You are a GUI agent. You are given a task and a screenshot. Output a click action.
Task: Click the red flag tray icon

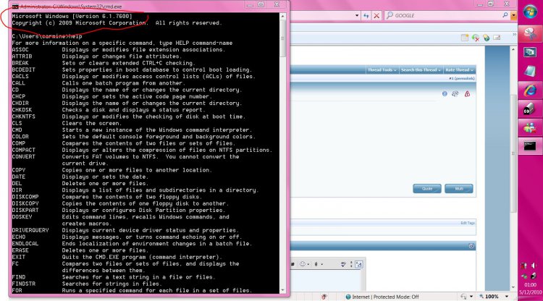pyautogui.click(x=524, y=266)
